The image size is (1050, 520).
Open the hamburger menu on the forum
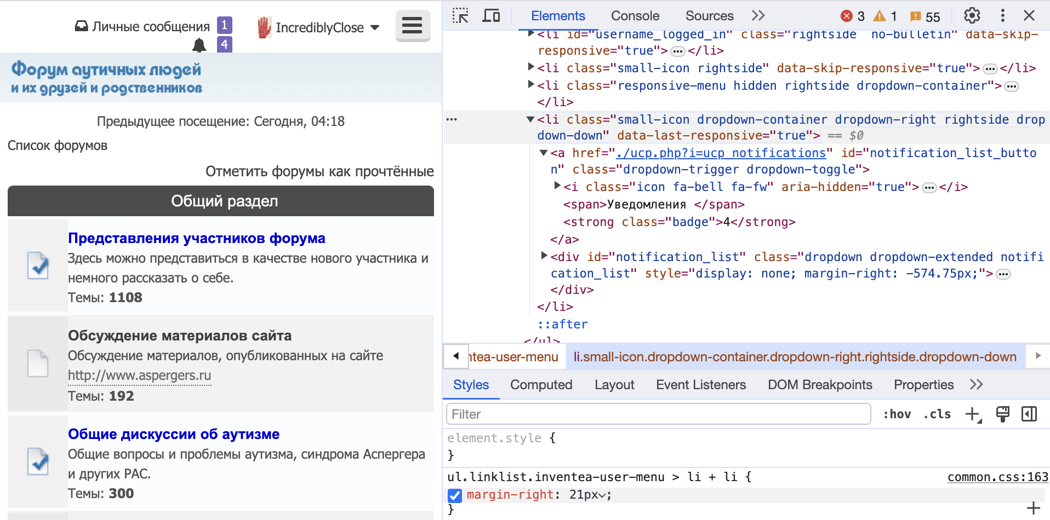click(413, 26)
